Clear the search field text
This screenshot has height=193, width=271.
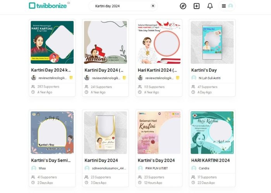tap(153, 6)
